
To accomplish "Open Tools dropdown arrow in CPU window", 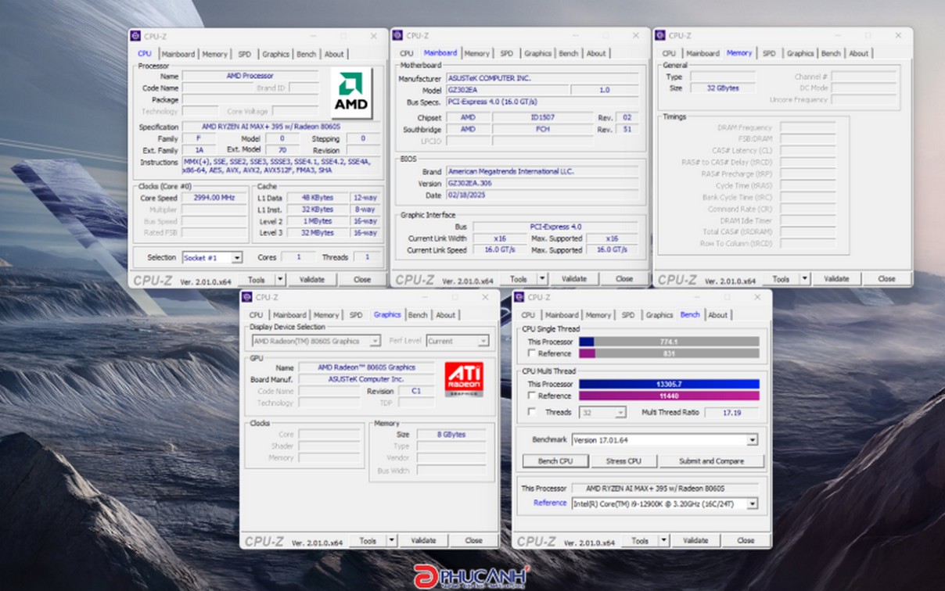I will (x=280, y=279).
